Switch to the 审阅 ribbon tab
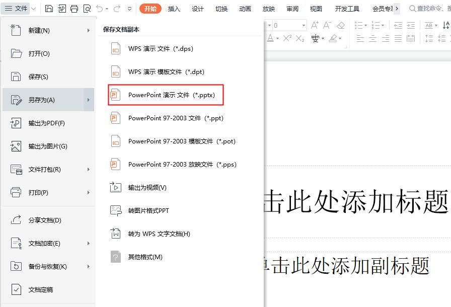The width and height of the screenshot is (451, 307). pos(292,9)
